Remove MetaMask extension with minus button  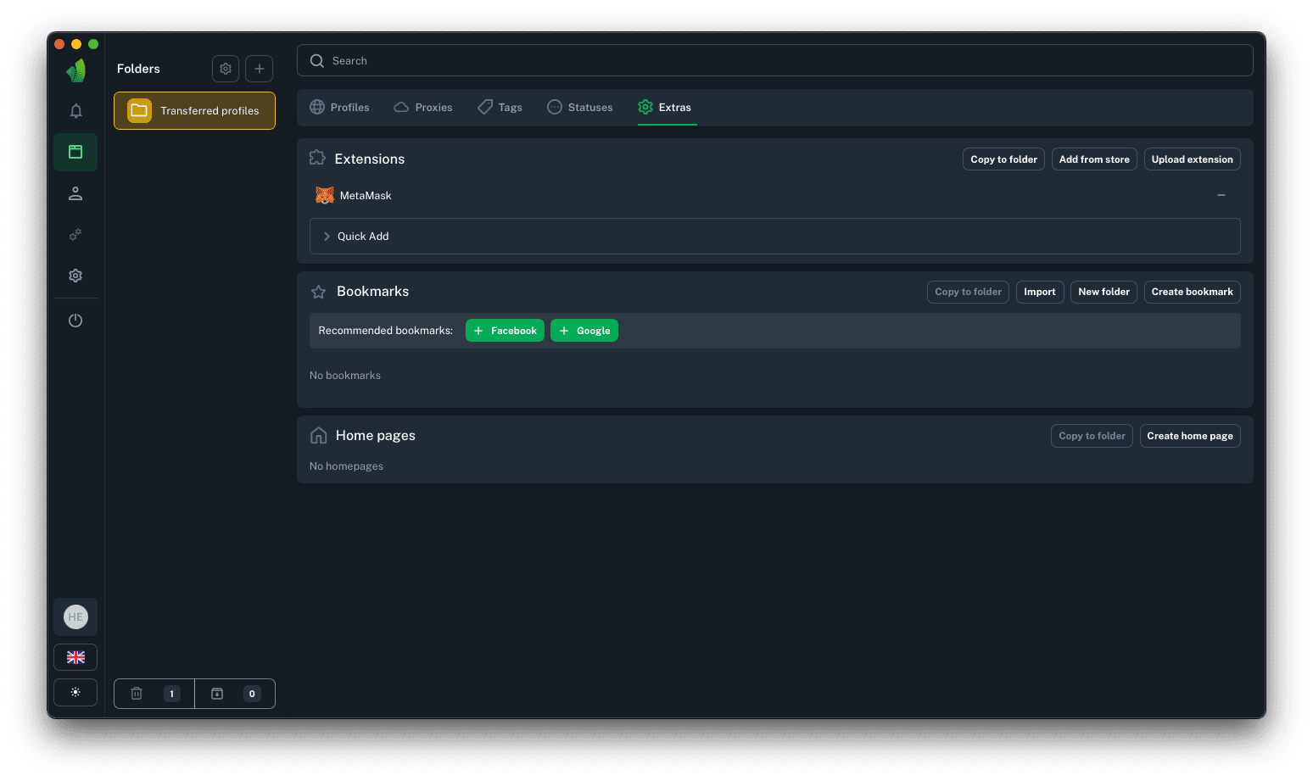[x=1221, y=196]
